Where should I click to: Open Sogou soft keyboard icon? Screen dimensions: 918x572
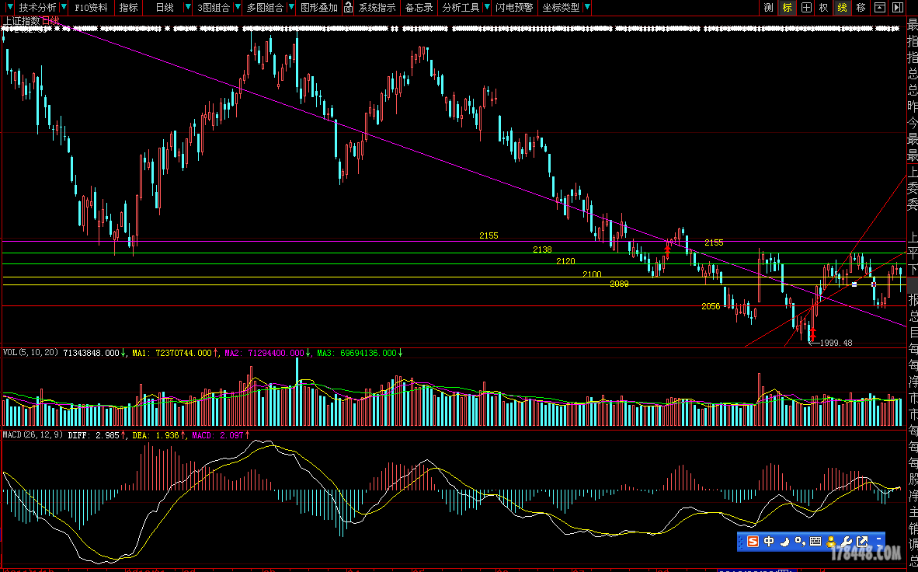click(815, 541)
